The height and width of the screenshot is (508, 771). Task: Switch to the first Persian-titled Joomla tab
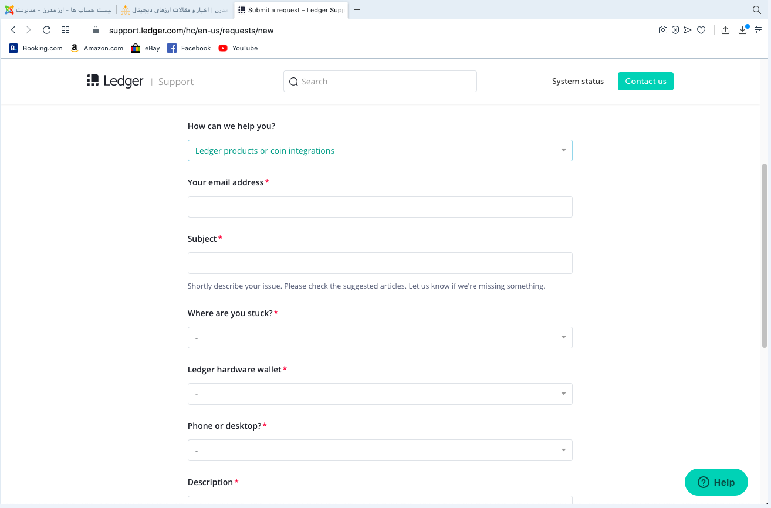[x=58, y=10]
